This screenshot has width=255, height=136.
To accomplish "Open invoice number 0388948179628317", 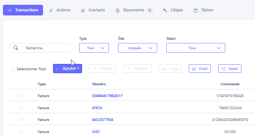I will (x=107, y=96).
